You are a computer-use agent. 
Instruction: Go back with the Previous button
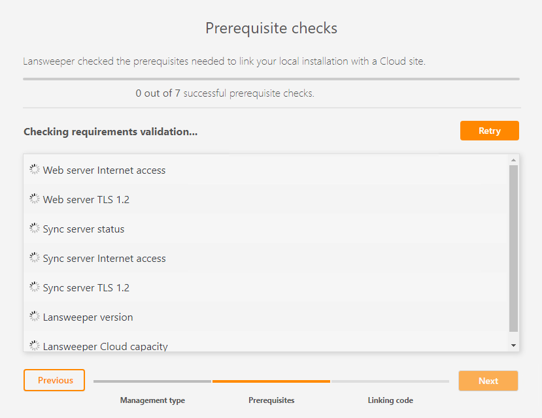click(54, 380)
